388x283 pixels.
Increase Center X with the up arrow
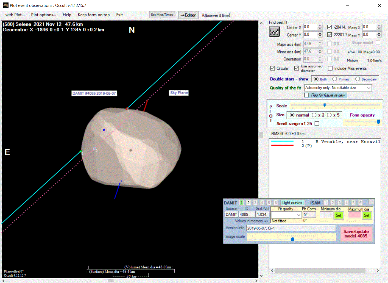pos(320,26)
